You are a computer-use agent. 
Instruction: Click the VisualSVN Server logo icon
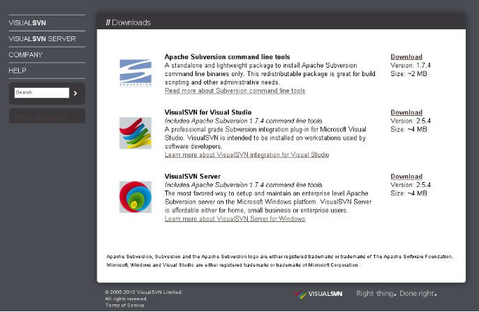click(135, 196)
